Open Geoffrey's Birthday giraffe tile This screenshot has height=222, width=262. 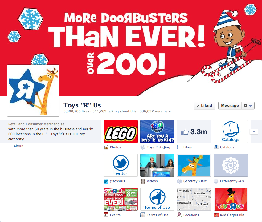click(x=194, y=165)
